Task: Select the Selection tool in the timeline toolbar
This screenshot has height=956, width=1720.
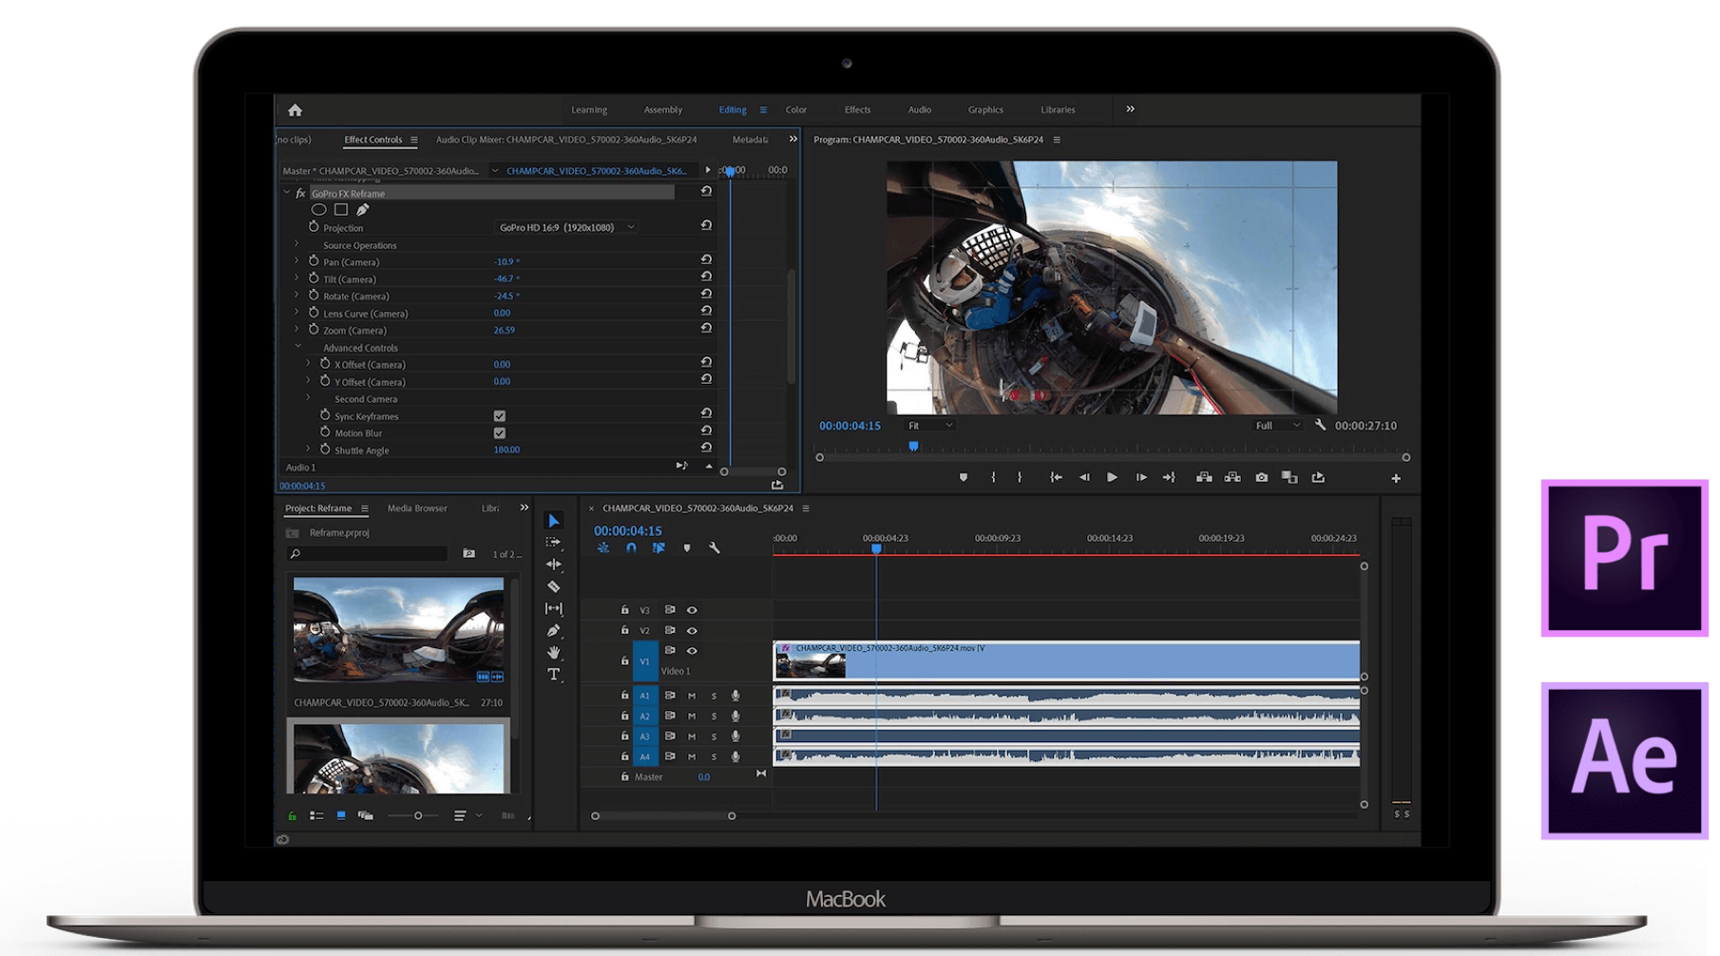Action: pyautogui.click(x=555, y=521)
